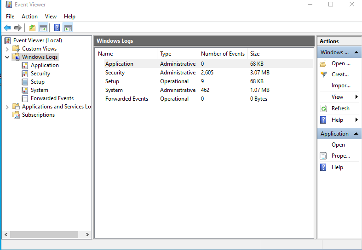Select the Subscriptions tree item label
Screen dimensions: 362x250
[38, 115]
